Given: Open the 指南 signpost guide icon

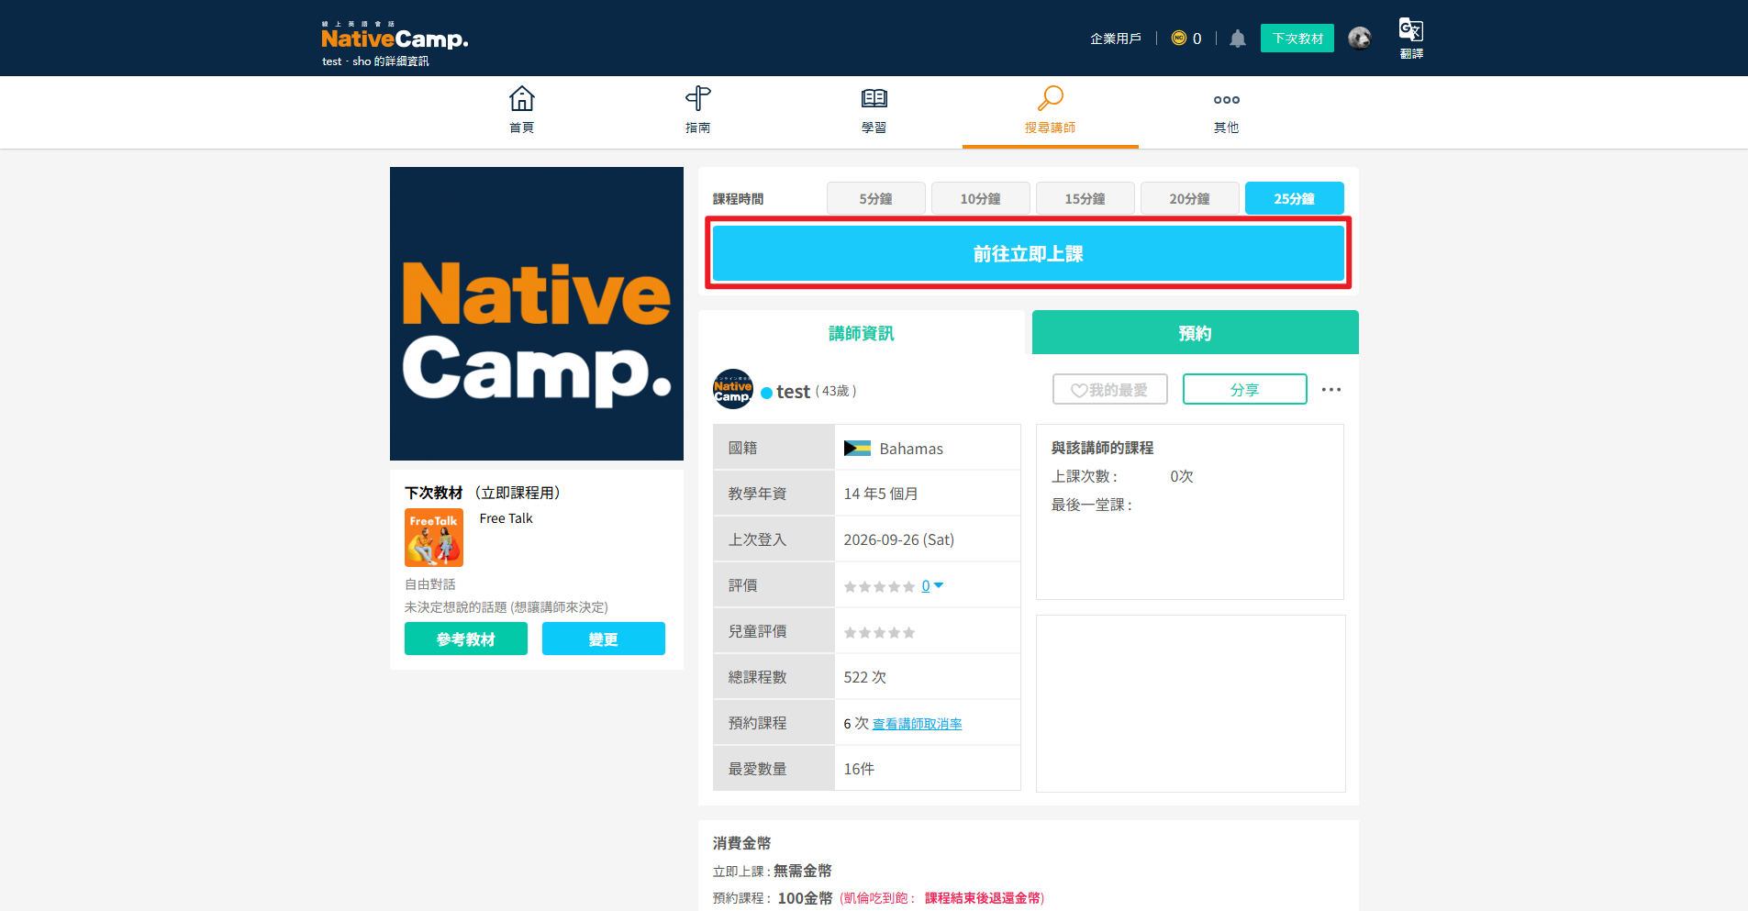Looking at the screenshot, I should pyautogui.click(x=697, y=98).
